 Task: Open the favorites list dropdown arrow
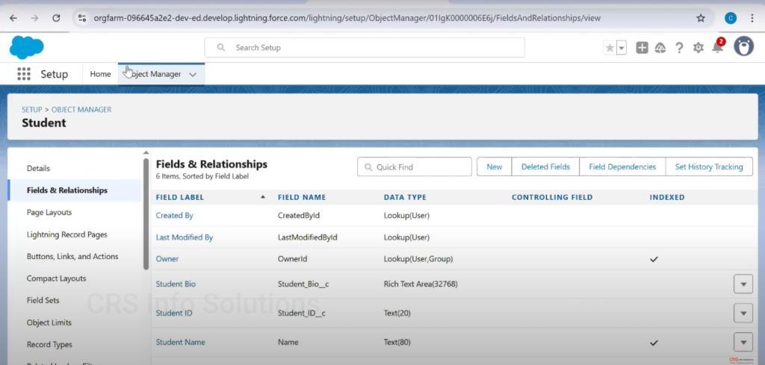click(x=622, y=48)
